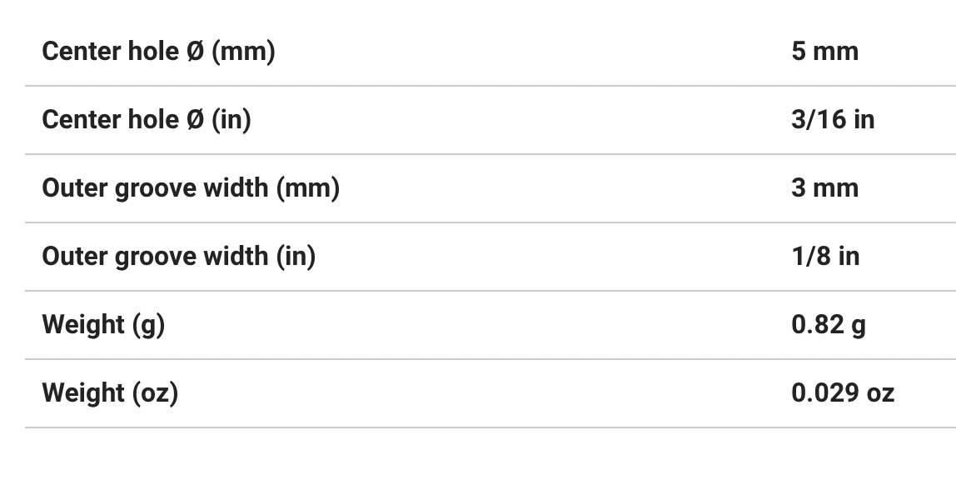Click the "(g)" unit in Weight label
This screenshot has width=956, height=495.
148,325
